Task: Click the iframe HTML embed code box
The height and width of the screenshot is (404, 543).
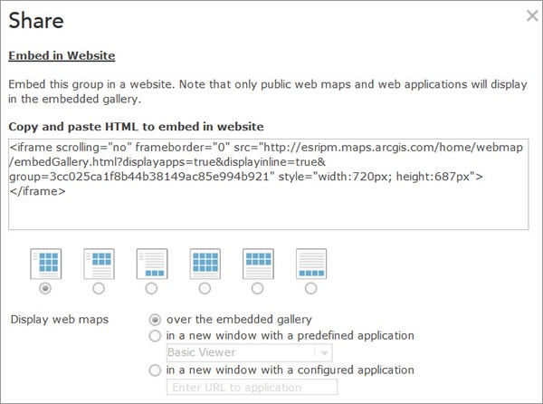Action: tap(268, 184)
